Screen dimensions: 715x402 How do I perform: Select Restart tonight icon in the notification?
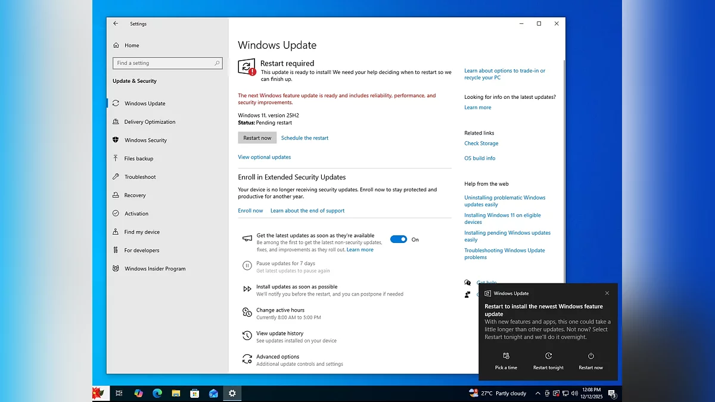tap(548, 356)
